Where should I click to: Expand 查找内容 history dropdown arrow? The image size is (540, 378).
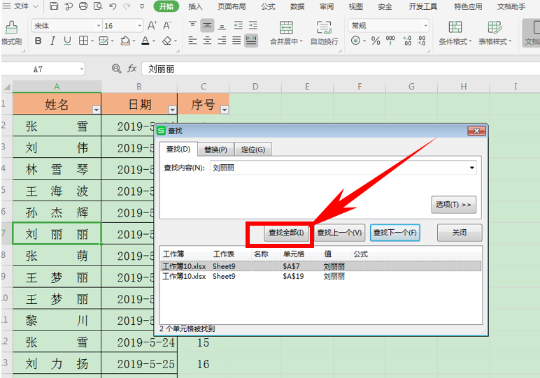[x=472, y=168]
